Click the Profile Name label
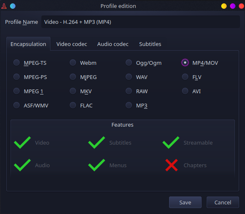This screenshot has width=245, height=214. click(x=22, y=22)
